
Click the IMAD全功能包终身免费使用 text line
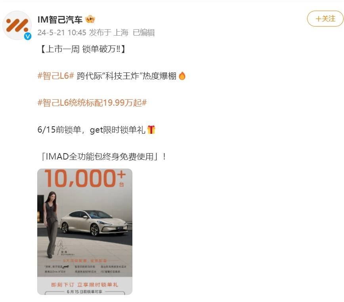pos(103,157)
